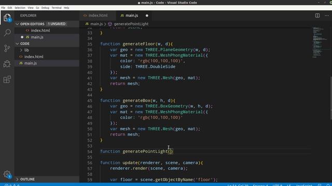The height and width of the screenshot is (186, 332).
Task: Open the Terminal menu
Action: click(57, 8)
